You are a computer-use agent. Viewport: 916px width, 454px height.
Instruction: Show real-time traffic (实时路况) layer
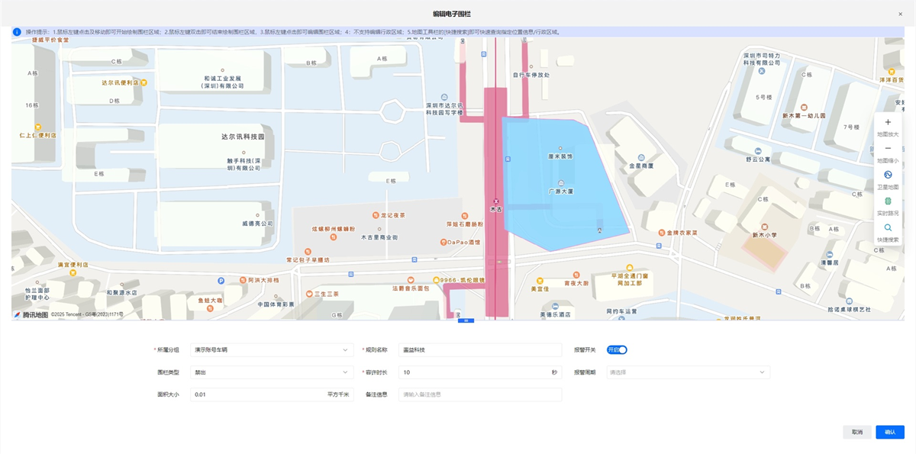(888, 201)
